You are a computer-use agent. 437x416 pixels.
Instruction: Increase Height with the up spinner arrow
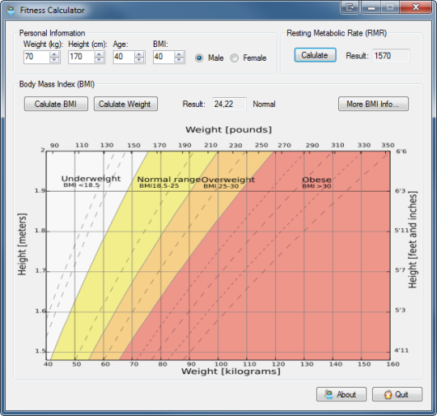pyautogui.click(x=100, y=54)
